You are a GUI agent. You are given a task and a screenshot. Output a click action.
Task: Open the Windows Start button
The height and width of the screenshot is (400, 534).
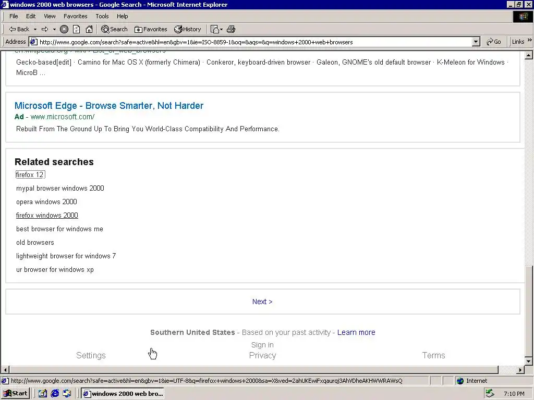[x=15, y=394]
